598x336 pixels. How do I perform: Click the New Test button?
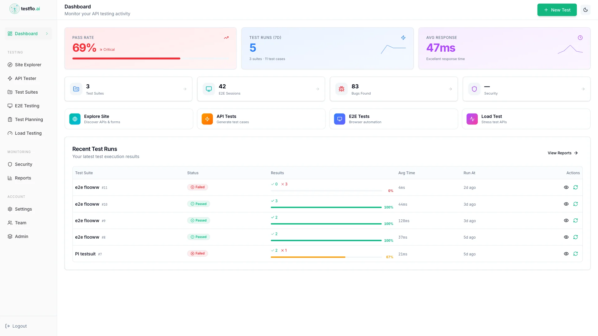click(x=557, y=10)
